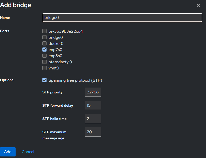
Task: Click the bridge Name input field
Action: pos(122,18)
